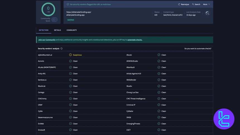Click the clean check icon for ESET
Image resolution: width=240 pixels, height=135 pixels.
tap(159, 130)
